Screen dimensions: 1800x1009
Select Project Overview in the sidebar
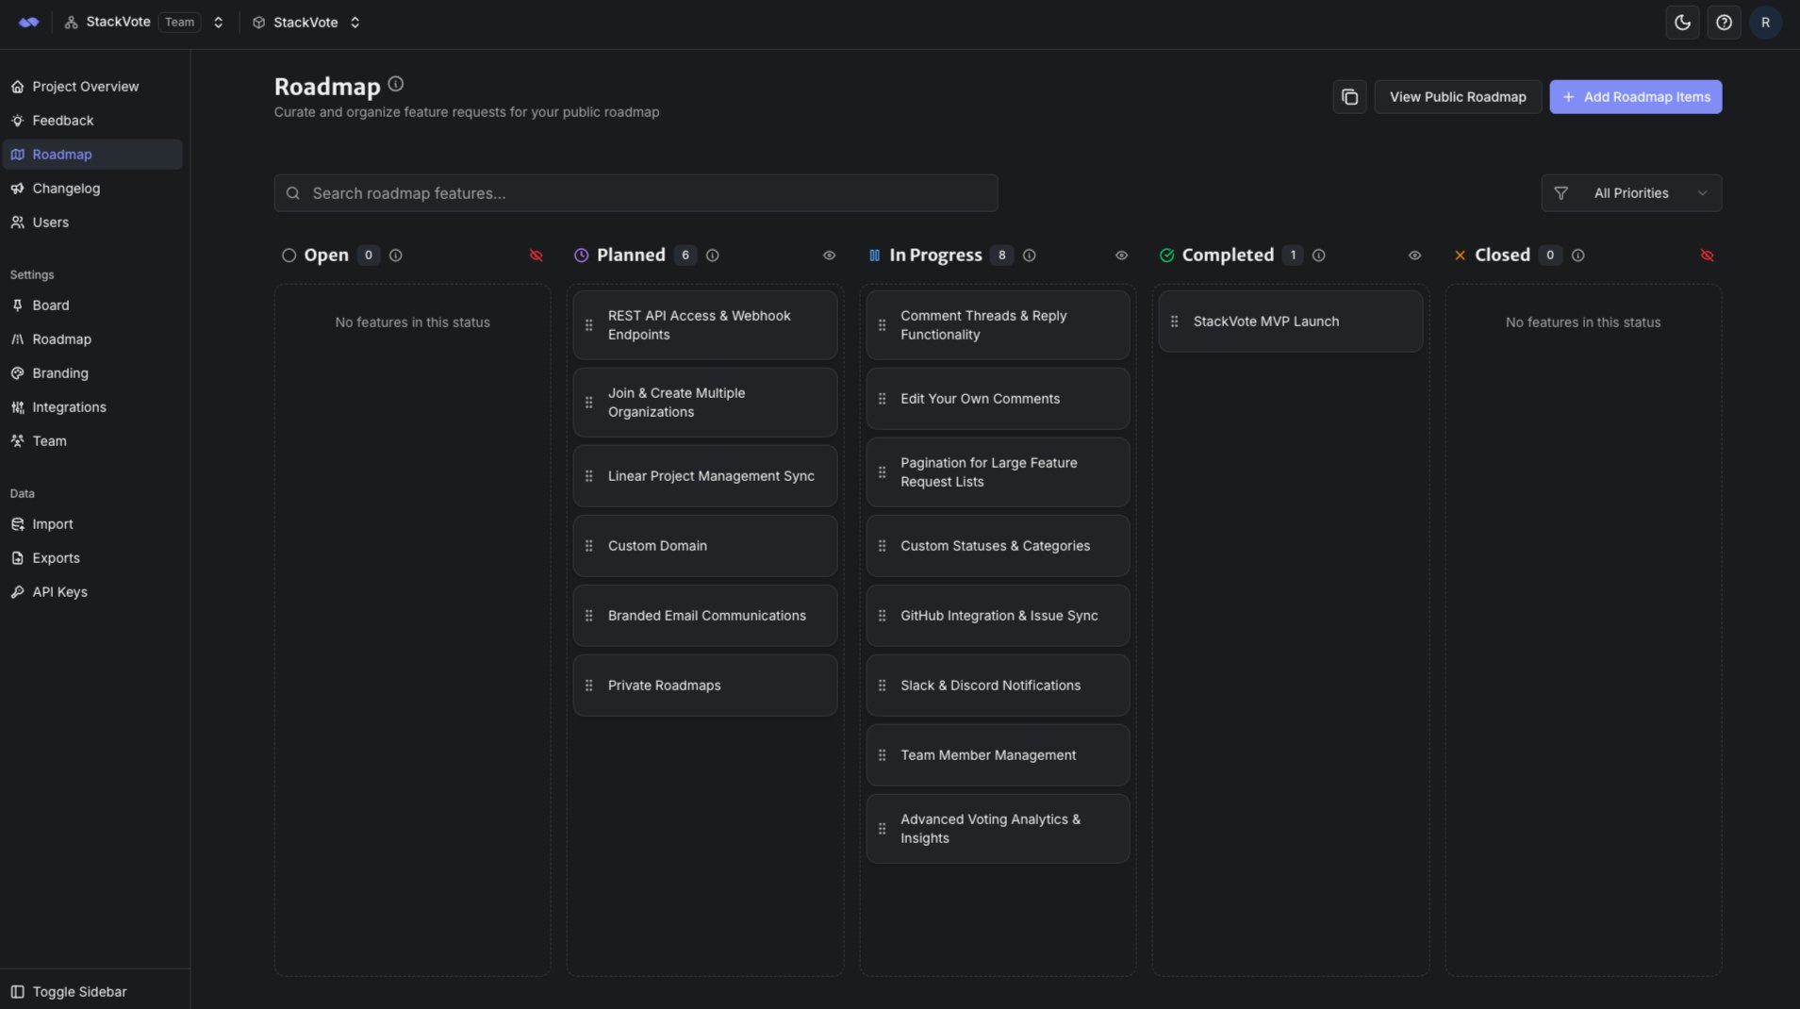point(86,86)
